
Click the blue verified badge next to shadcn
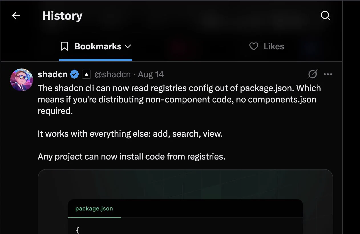click(x=74, y=74)
